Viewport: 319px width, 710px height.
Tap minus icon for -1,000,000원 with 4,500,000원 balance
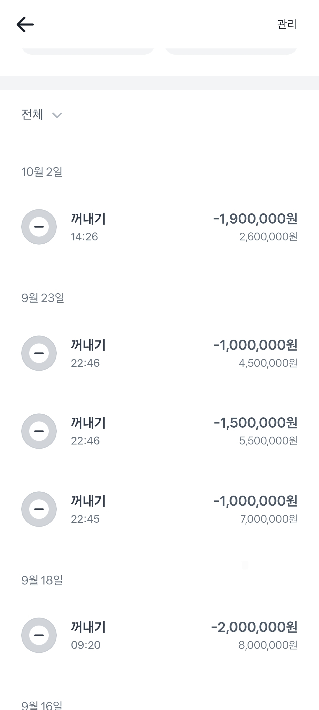pos(39,353)
